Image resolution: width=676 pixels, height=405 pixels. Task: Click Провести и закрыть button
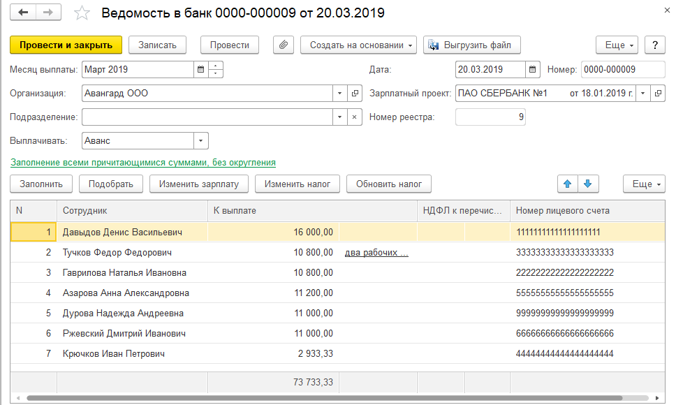tap(66, 45)
